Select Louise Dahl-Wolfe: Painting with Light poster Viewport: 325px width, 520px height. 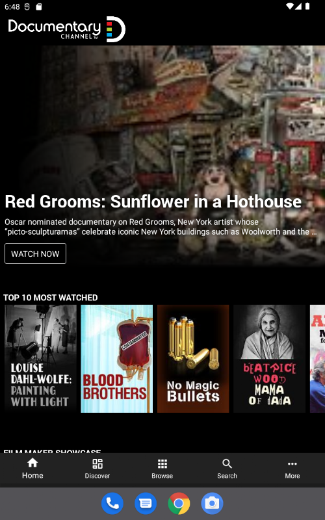40,359
